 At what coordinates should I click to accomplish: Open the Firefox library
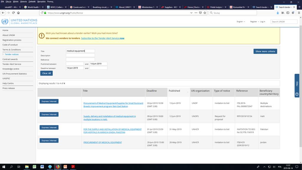tap(283, 13)
